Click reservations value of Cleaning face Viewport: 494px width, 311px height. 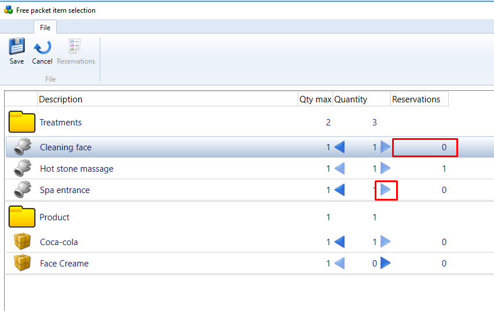click(444, 147)
